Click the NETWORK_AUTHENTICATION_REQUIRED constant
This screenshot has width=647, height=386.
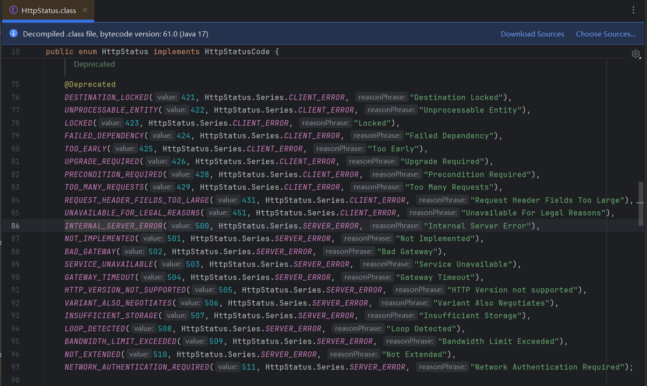pos(137,367)
